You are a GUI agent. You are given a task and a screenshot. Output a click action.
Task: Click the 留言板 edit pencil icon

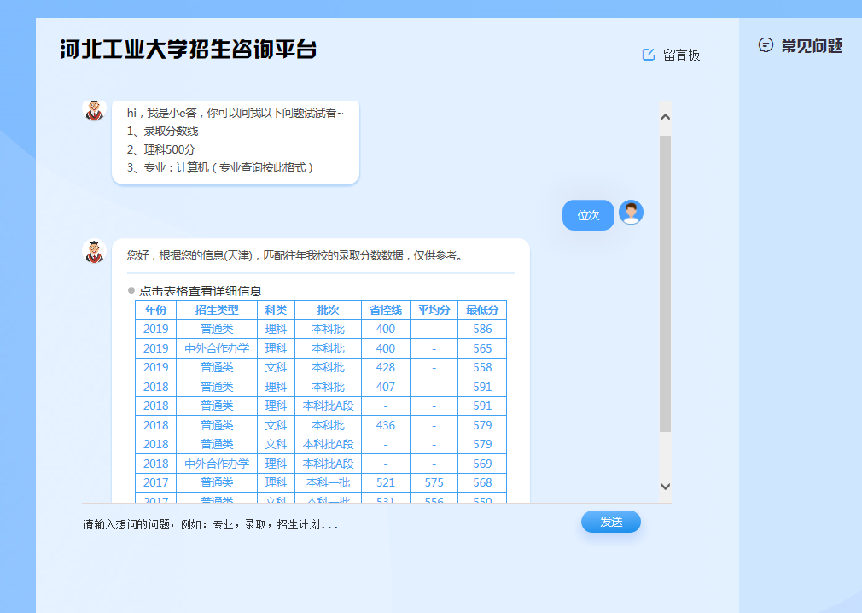coord(649,55)
